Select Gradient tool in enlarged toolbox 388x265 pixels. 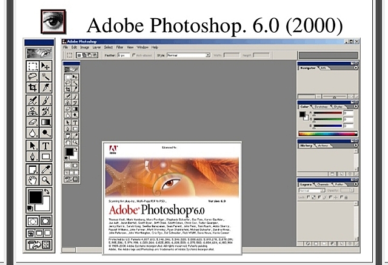tap(45, 122)
